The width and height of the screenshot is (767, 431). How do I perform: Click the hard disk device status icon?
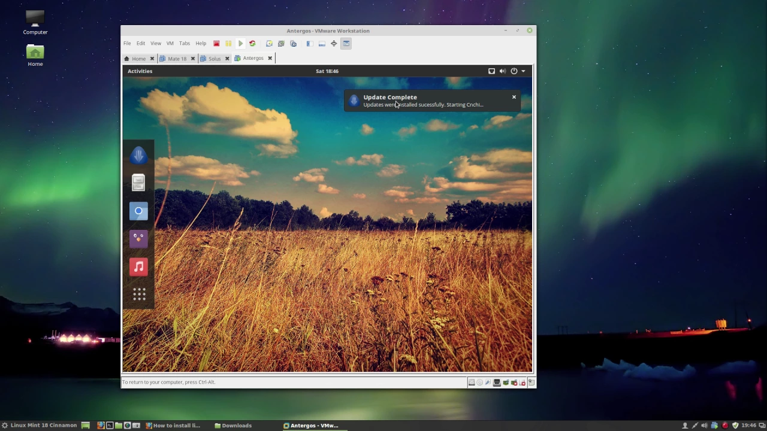coord(472,383)
